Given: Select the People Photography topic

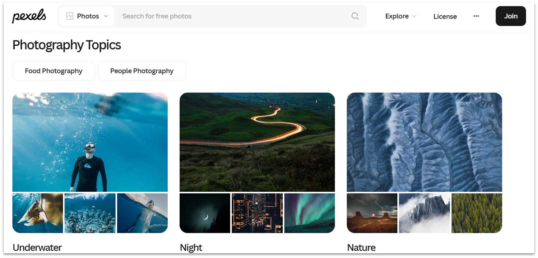Looking at the screenshot, I should click(142, 71).
